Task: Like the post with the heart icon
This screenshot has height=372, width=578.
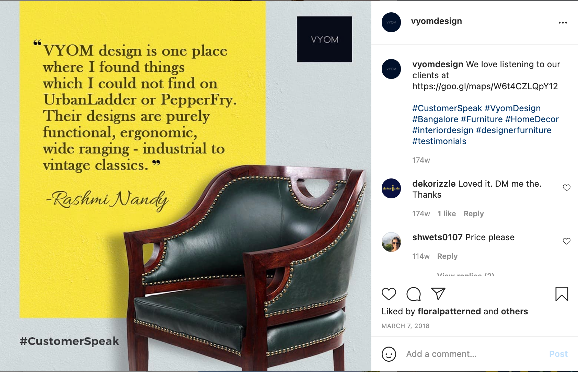Action: (389, 294)
